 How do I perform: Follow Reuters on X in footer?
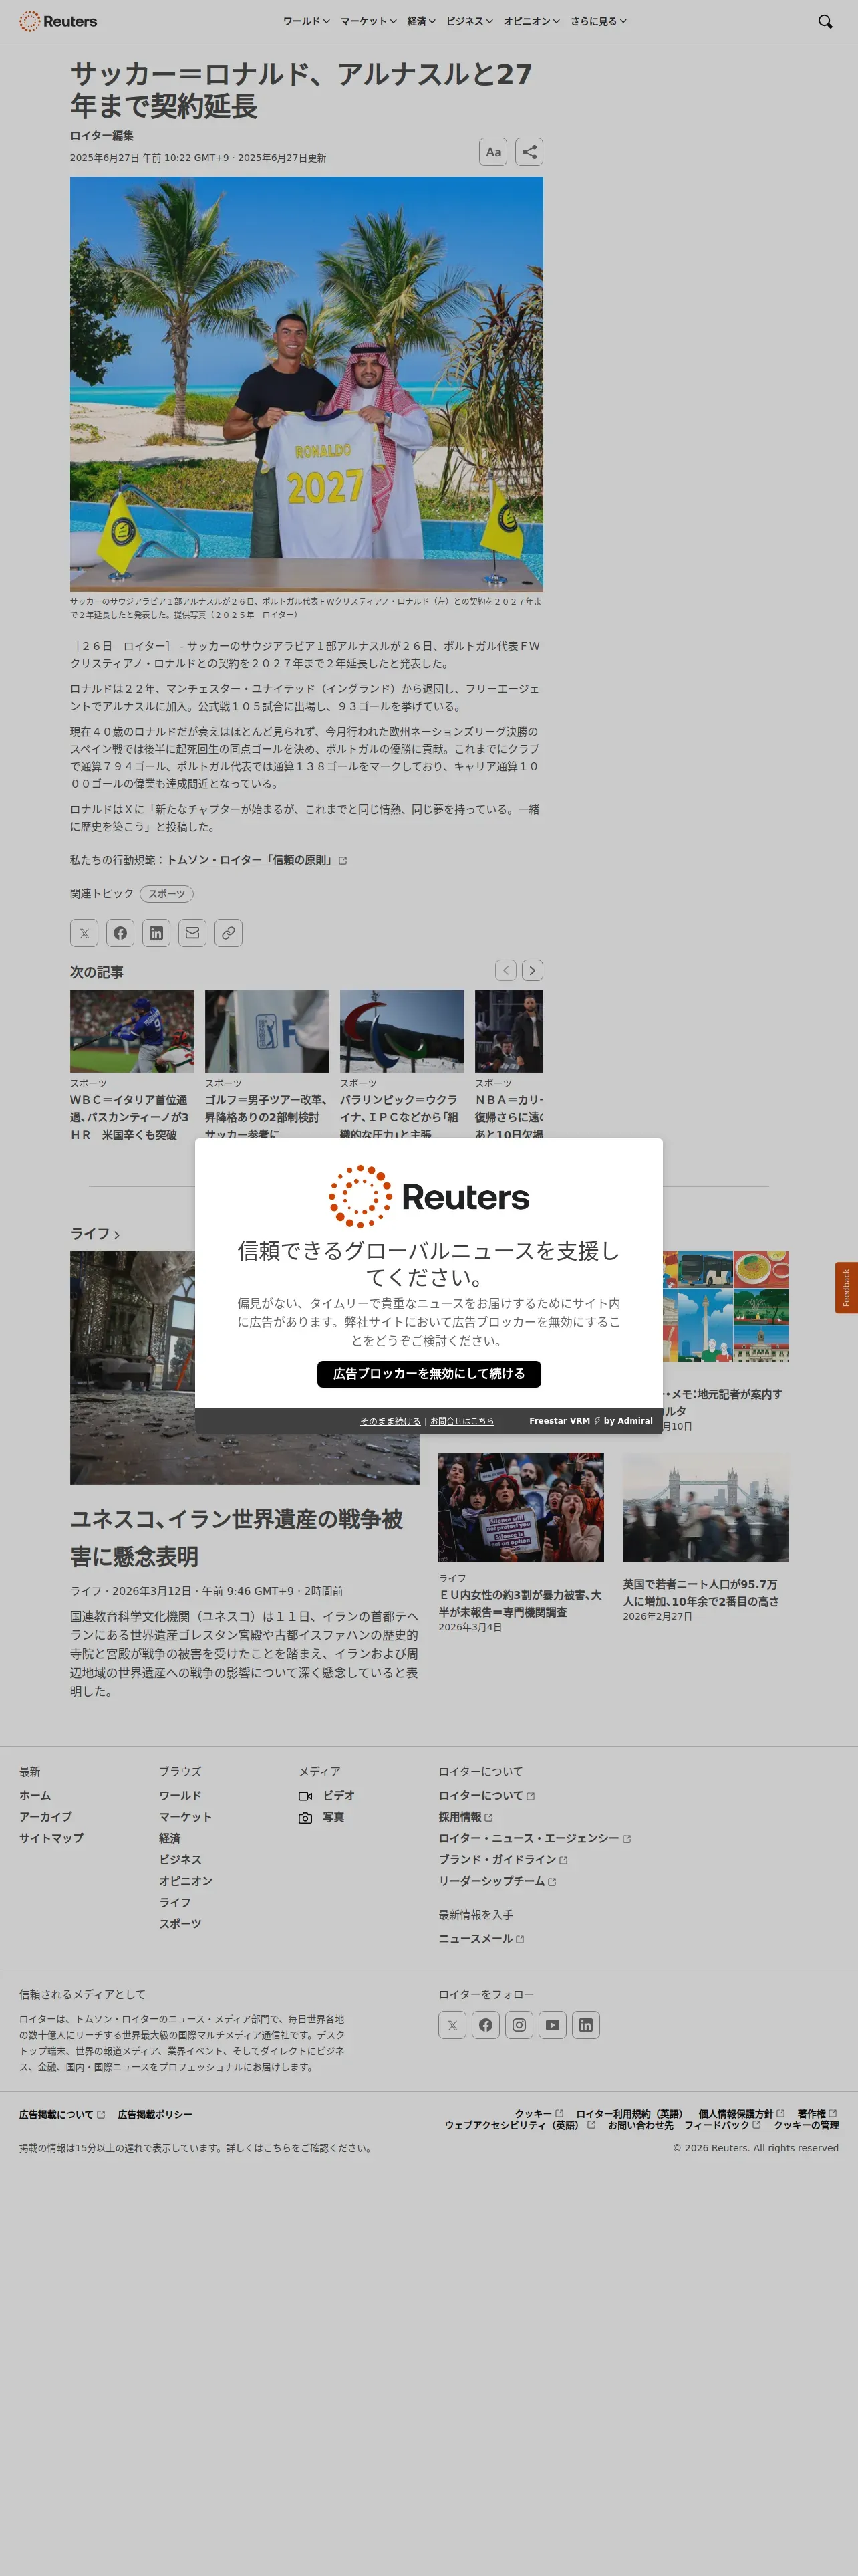click(x=452, y=2025)
